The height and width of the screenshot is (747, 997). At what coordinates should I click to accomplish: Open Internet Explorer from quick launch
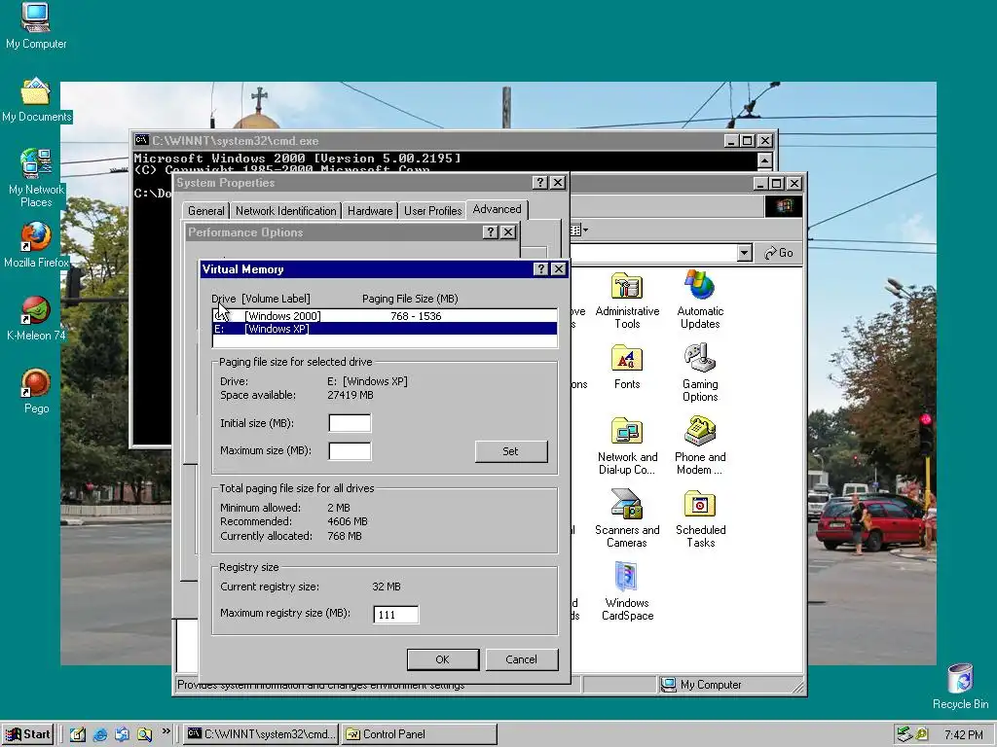[x=100, y=734]
